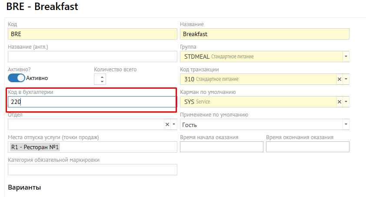Open the Код транзакции dropdown arrow
The image size is (366, 197).
346,79
